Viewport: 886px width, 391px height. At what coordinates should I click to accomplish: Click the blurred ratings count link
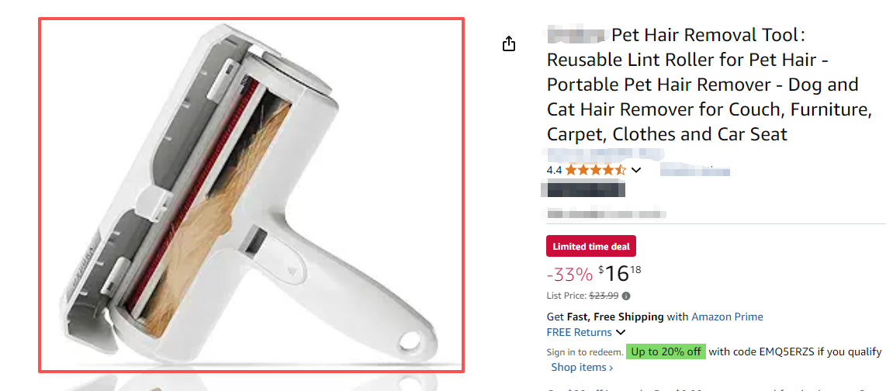point(695,170)
